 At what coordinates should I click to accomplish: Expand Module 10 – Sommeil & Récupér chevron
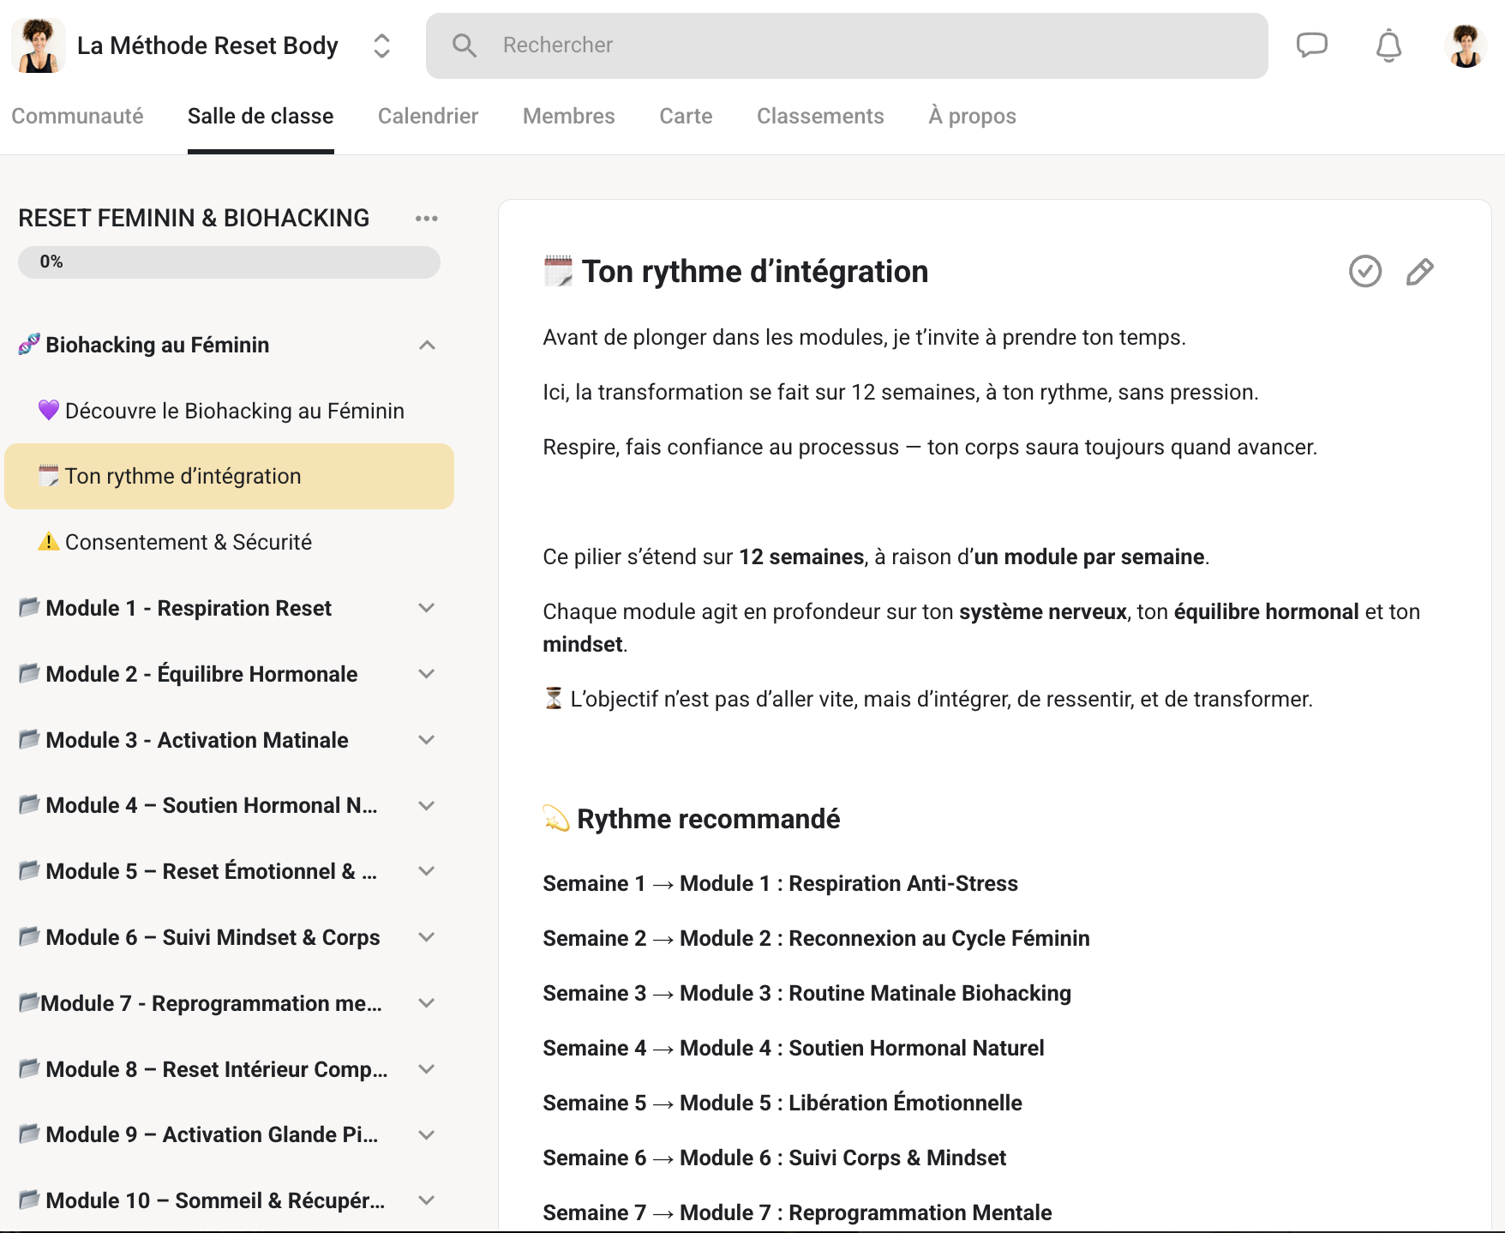pos(427,1200)
